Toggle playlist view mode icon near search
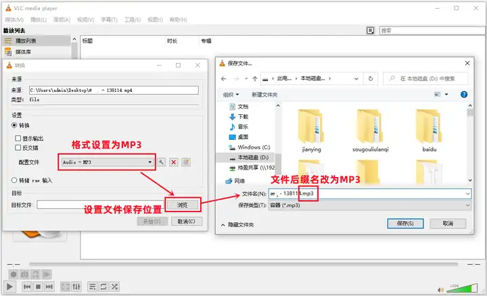The width and height of the screenshot is (487, 296). (x=370, y=30)
